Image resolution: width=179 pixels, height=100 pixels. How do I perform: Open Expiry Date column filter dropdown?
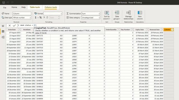coord(147,30)
